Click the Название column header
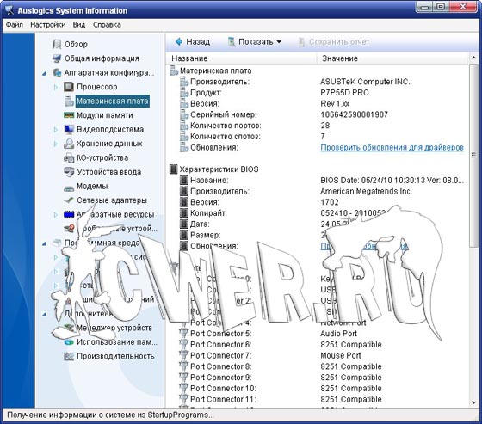Viewport: 482px width, 424px height. [x=241, y=58]
